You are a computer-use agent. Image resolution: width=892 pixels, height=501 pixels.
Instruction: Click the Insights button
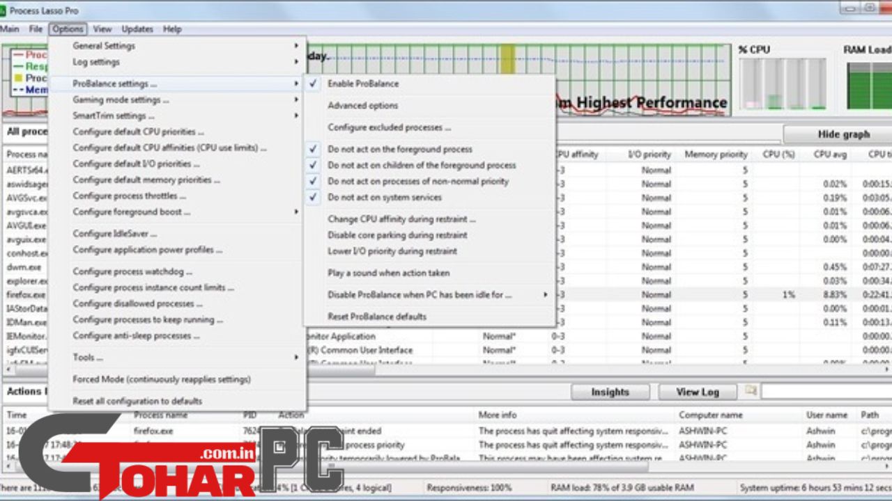tap(610, 392)
